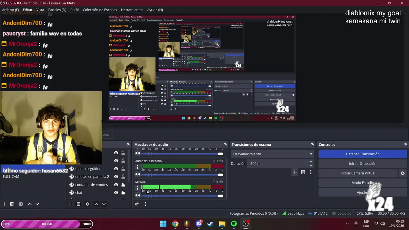Viewport: 409px width, 230px height.
Task: Open Steam from the taskbar
Action: [x=210, y=224]
